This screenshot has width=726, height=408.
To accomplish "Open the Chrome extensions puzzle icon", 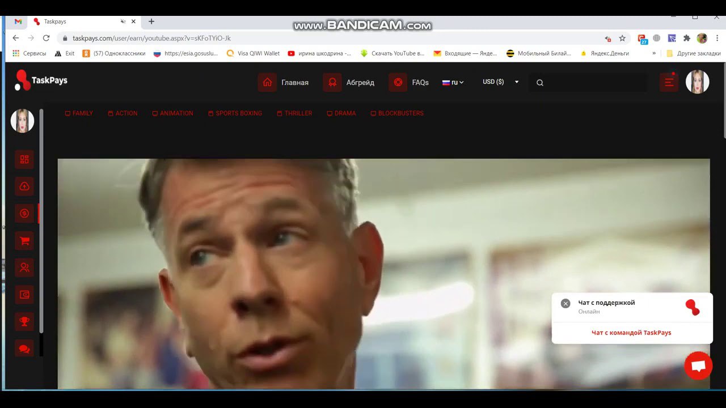I will click(687, 38).
